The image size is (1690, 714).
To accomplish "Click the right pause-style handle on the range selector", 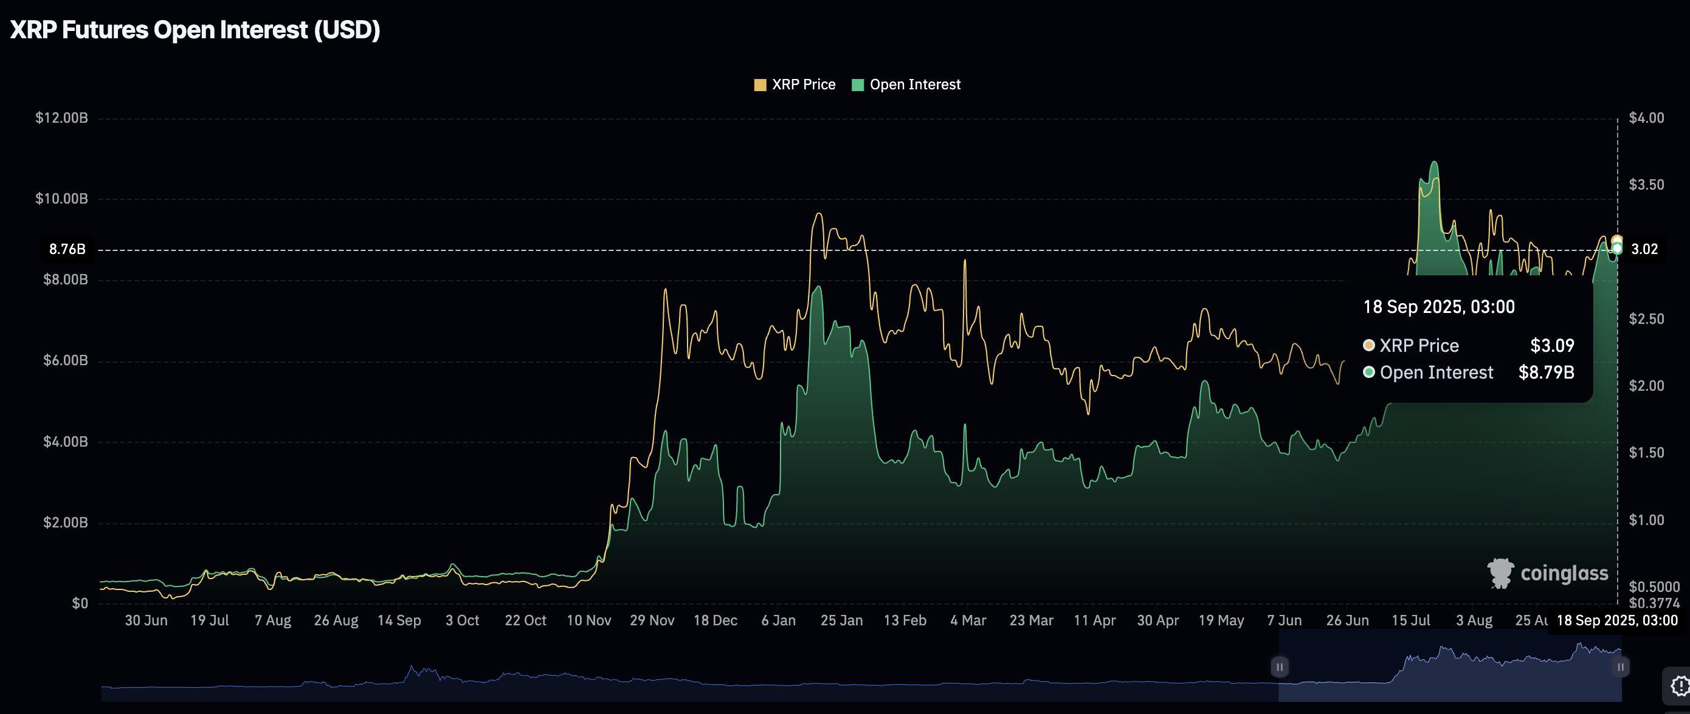I will 1621,666.
